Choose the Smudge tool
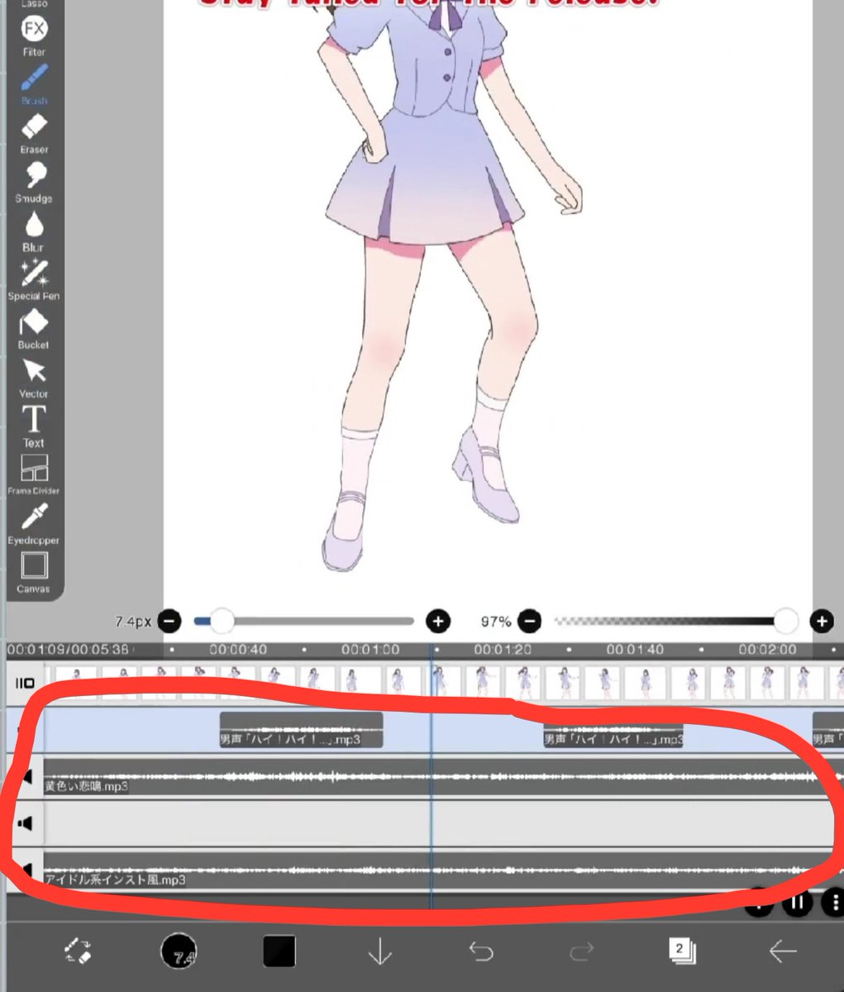844x992 pixels. pyautogui.click(x=34, y=183)
